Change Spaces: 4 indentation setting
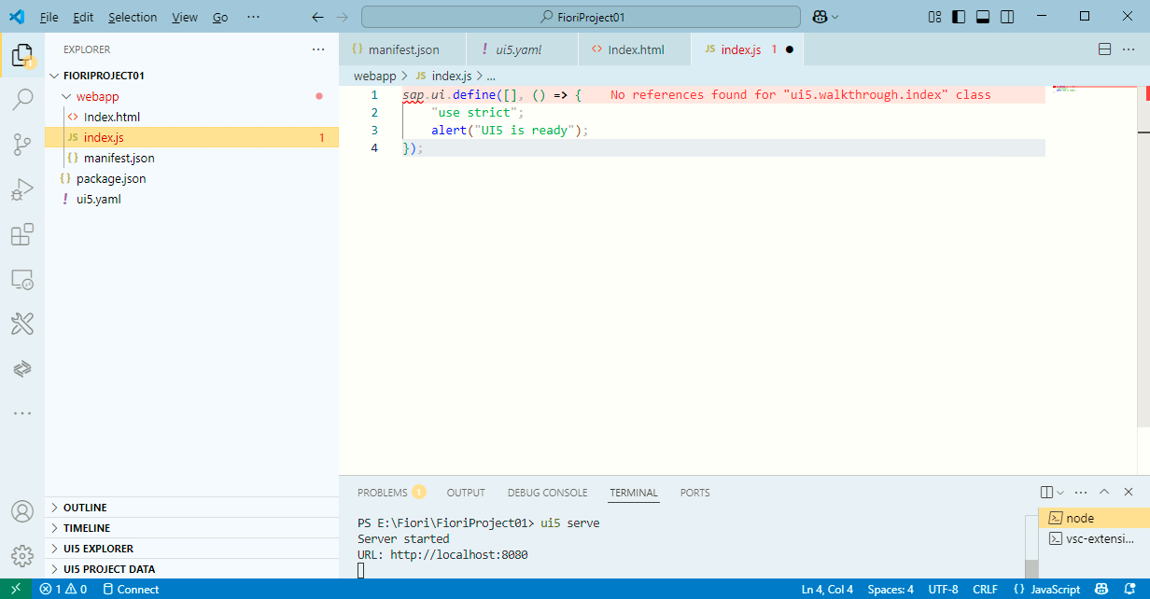This screenshot has width=1150, height=599. 891,589
